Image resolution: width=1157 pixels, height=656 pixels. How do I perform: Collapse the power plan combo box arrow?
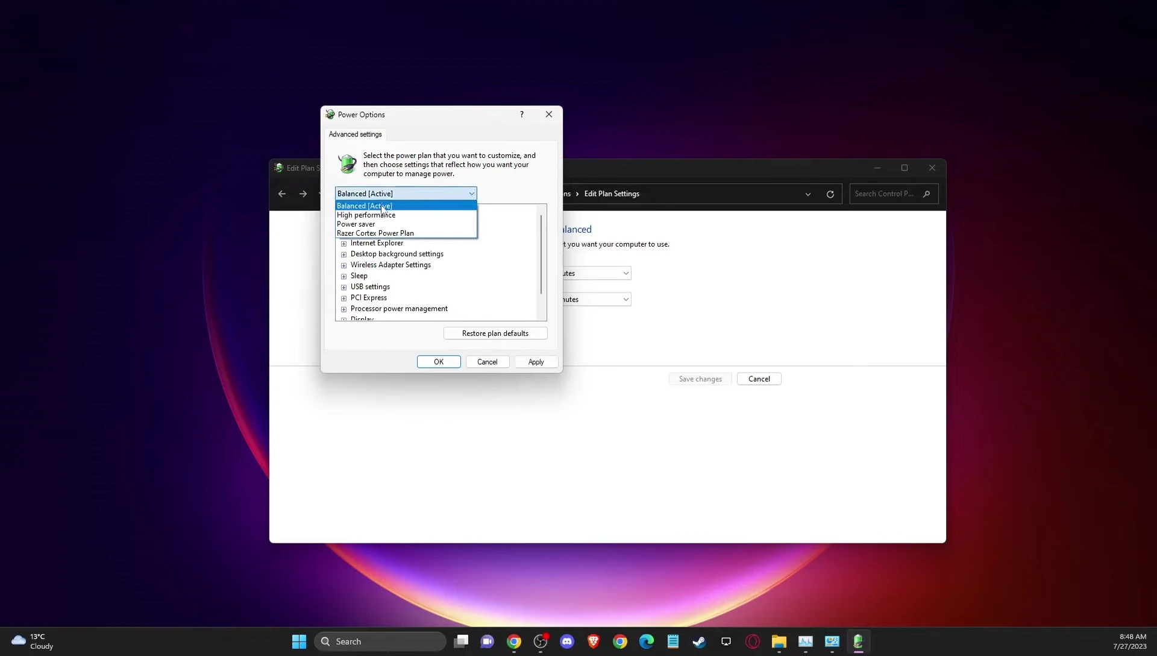[471, 194]
